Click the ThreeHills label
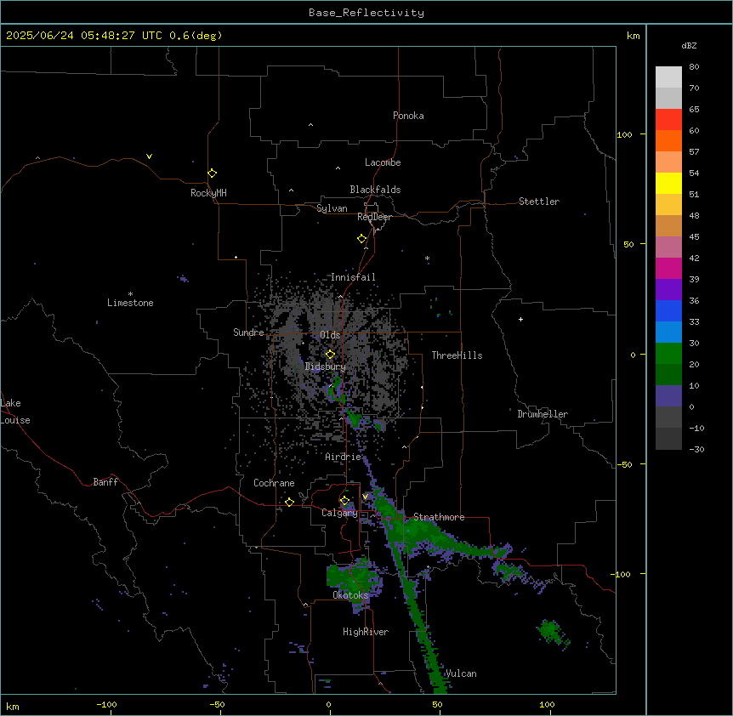733x716 pixels. 457,355
